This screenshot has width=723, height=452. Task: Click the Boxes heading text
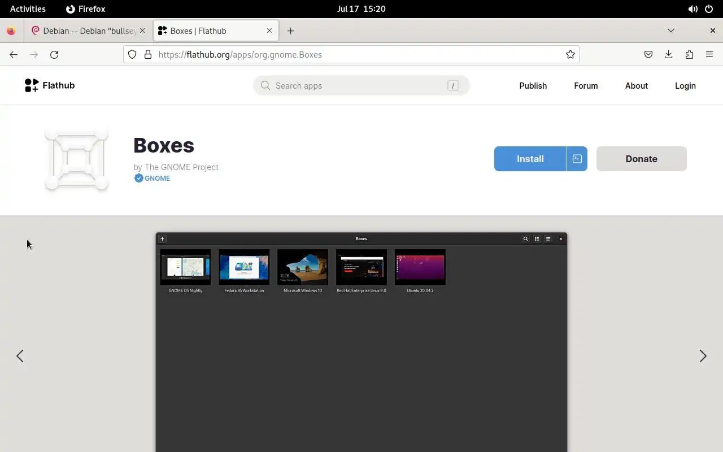pyautogui.click(x=164, y=145)
